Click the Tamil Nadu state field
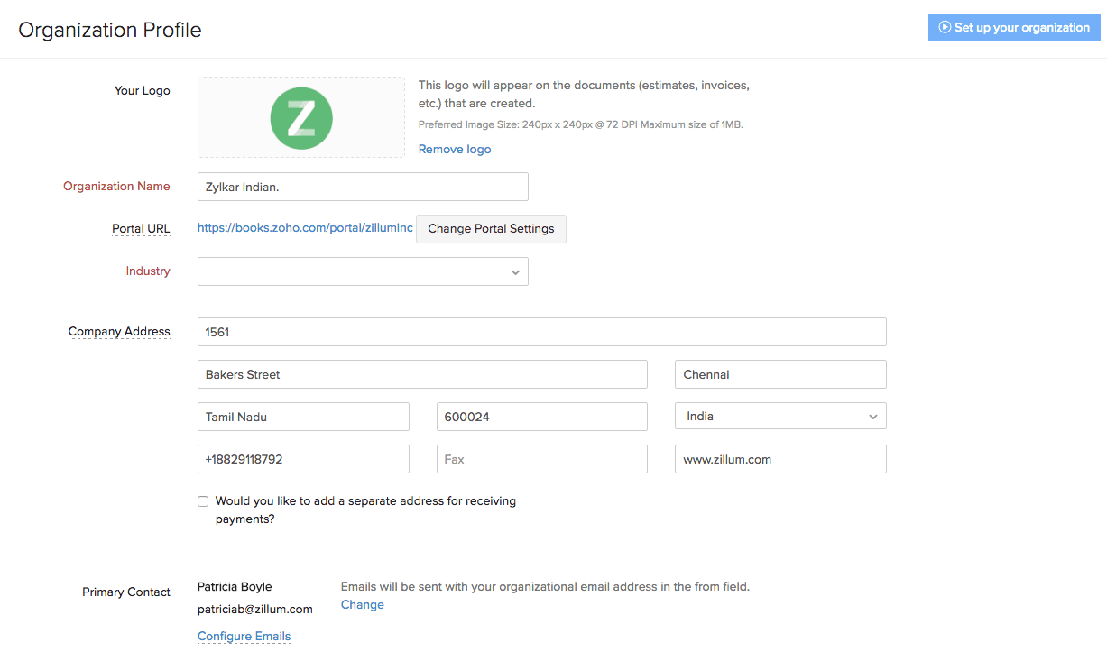Screen dimensions: 1107x661 tap(303, 417)
